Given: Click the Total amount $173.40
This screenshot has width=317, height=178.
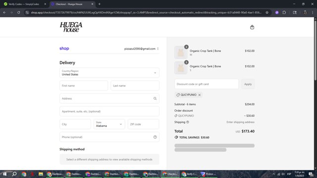Looking at the screenshot, I should 248,131.
